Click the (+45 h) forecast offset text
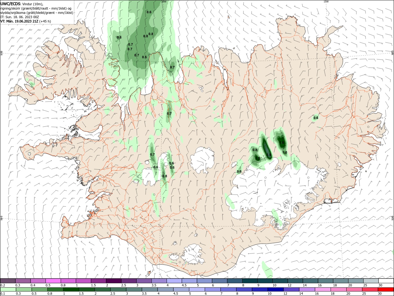The height and width of the screenshot is (296, 394). (45, 21)
